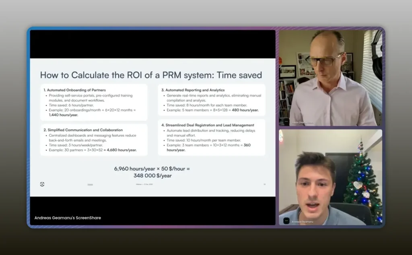Select Justin's webcam video tile
The image size is (412, 255).
tap(330, 78)
